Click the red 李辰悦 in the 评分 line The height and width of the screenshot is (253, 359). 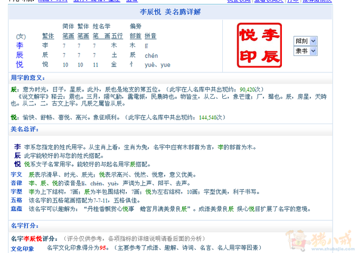point(33,239)
